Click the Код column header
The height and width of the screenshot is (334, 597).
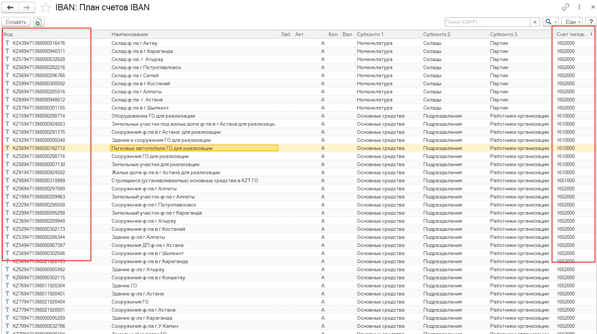click(x=8, y=34)
